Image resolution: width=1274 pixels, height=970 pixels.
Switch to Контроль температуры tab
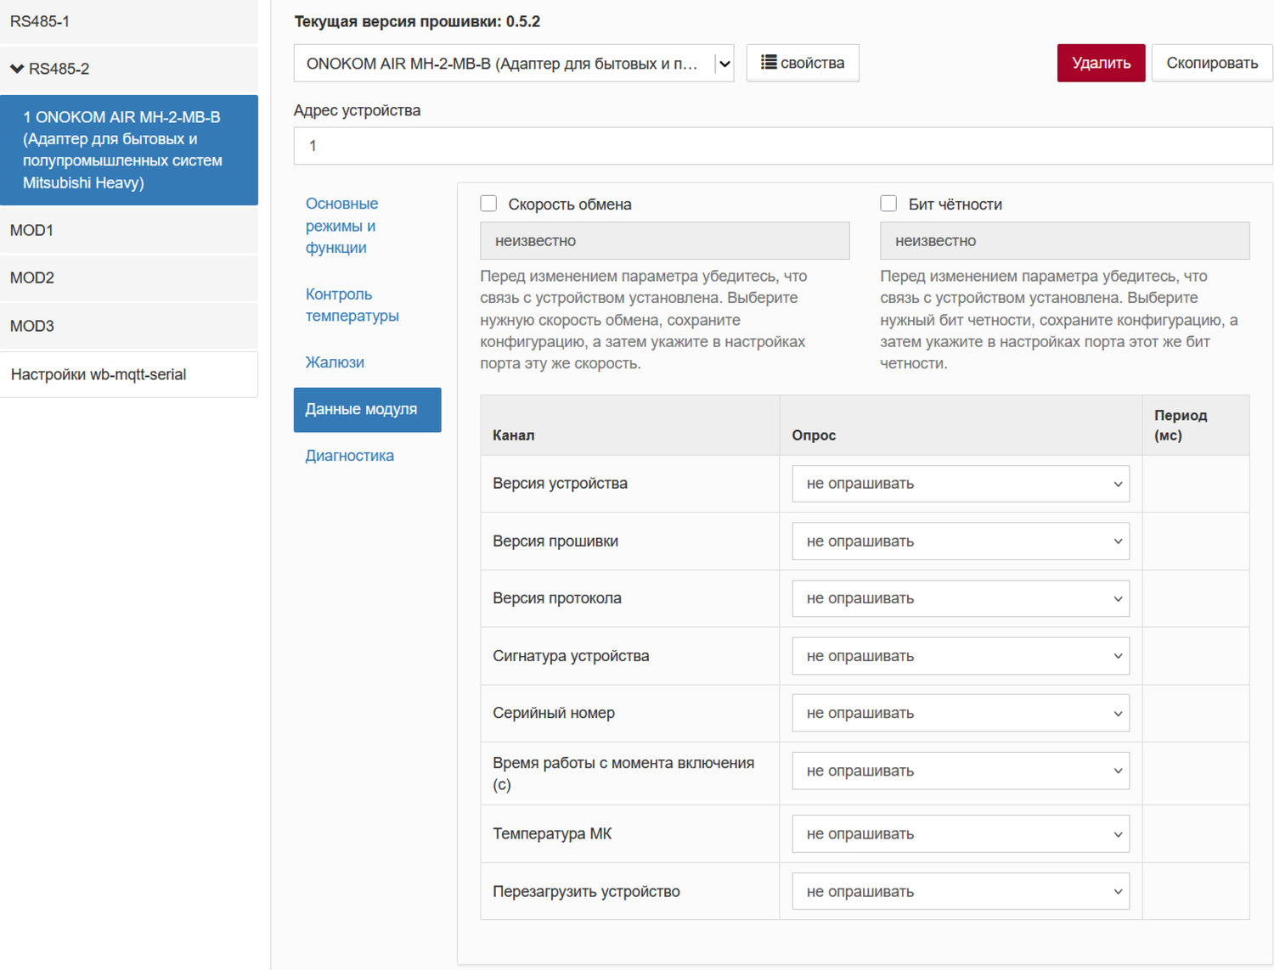click(x=367, y=305)
